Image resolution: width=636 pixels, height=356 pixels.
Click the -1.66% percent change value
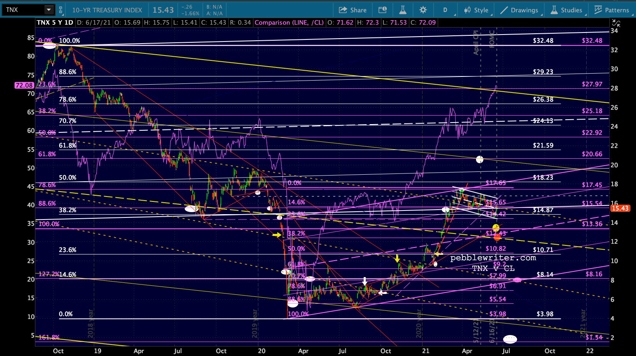(190, 13)
